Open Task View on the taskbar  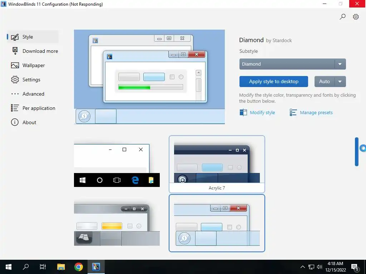tap(43, 267)
